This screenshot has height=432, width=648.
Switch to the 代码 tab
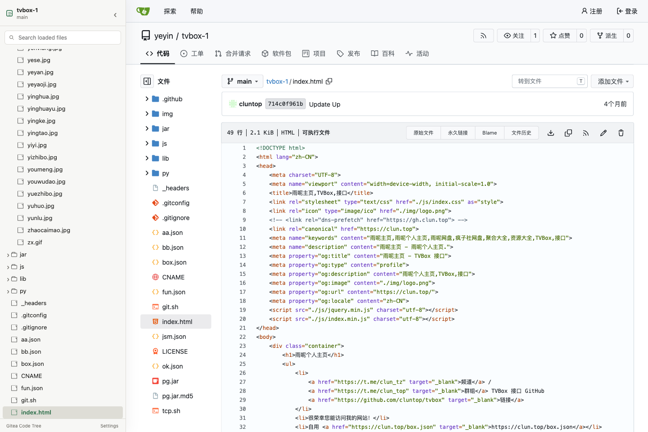click(157, 54)
